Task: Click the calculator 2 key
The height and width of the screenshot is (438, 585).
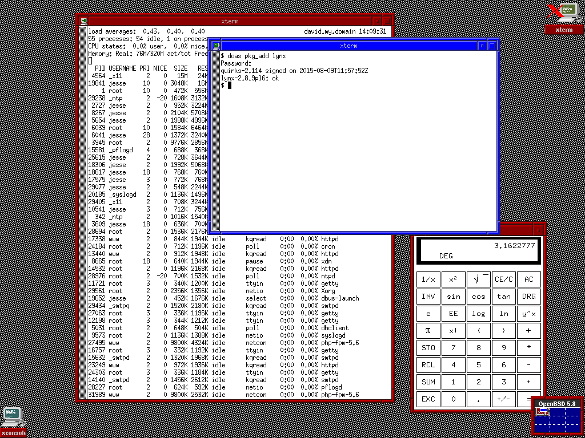Action: tap(479, 382)
